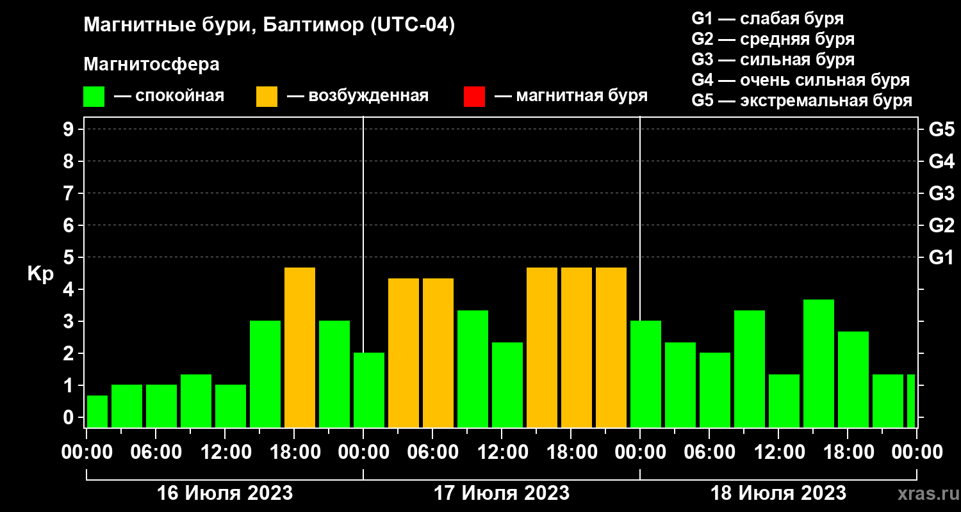Click legend line 'G5 — экстремальная буря'
Viewport: 961px width, 512px height.
point(801,101)
